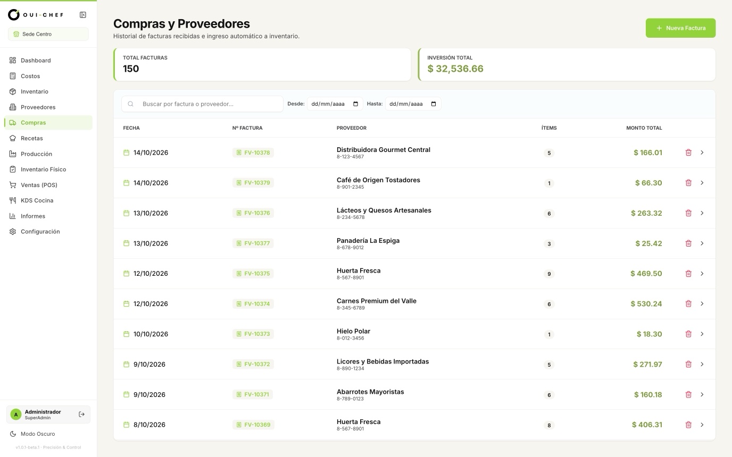Delete invoice FV-10378
The height and width of the screenshot is (457, 732).
tap(688, 153)
